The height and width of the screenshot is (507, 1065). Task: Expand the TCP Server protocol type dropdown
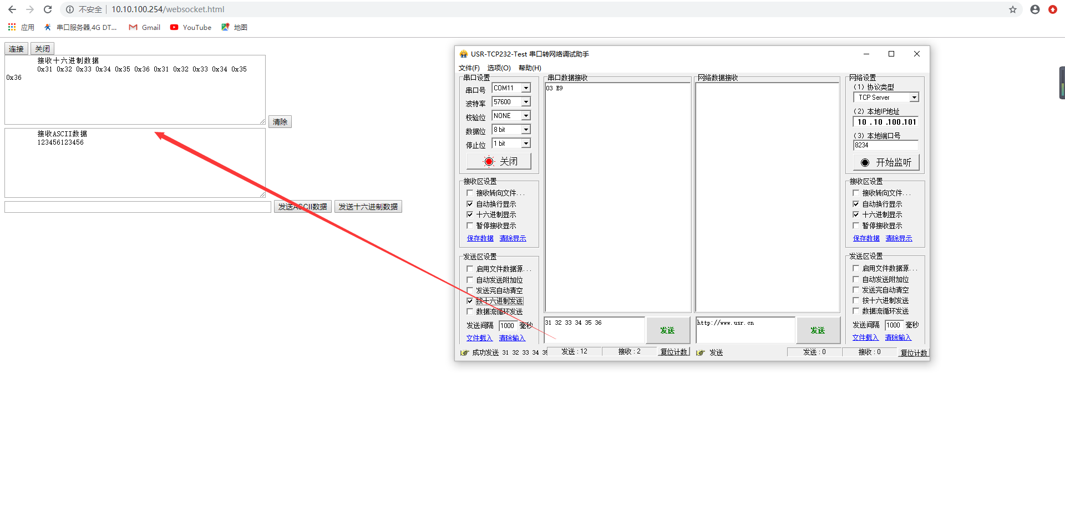tap(914, 98)
